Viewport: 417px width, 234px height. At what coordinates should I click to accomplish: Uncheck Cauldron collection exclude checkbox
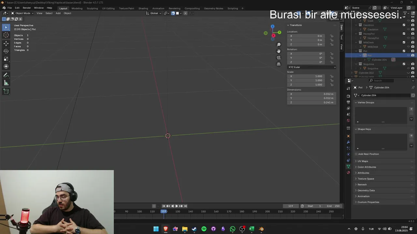tap(404, 25)
